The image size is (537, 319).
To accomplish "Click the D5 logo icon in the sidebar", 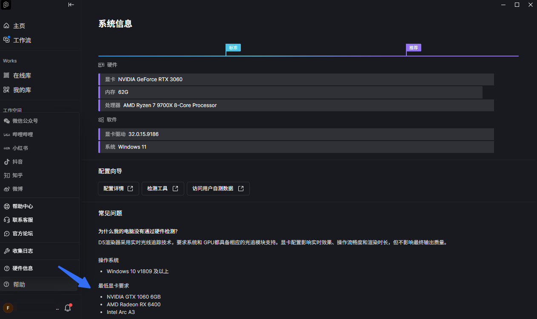I will pyautogui.click(x=6, y=5).
